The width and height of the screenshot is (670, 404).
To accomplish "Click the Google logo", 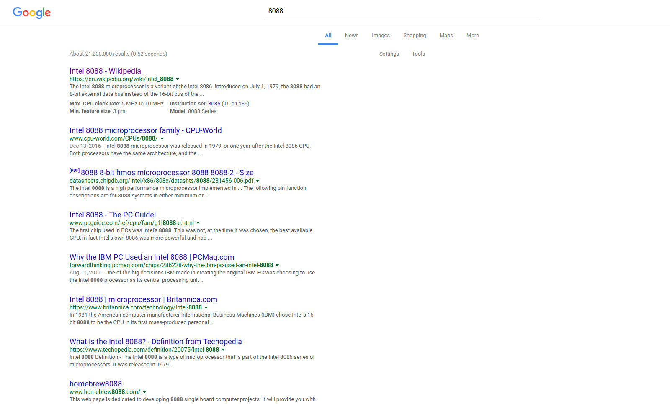I will pos(32,13).
